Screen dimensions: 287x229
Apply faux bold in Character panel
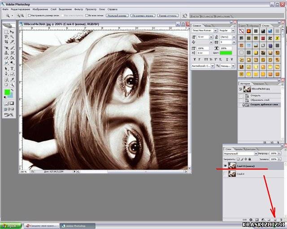click(194, 59)
